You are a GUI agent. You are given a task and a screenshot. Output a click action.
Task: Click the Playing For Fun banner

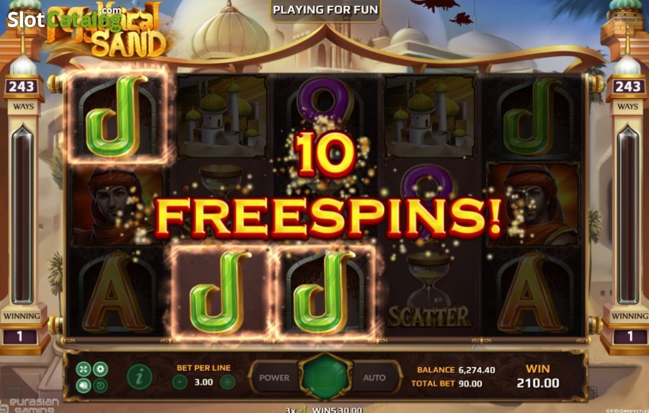[325, 10]
